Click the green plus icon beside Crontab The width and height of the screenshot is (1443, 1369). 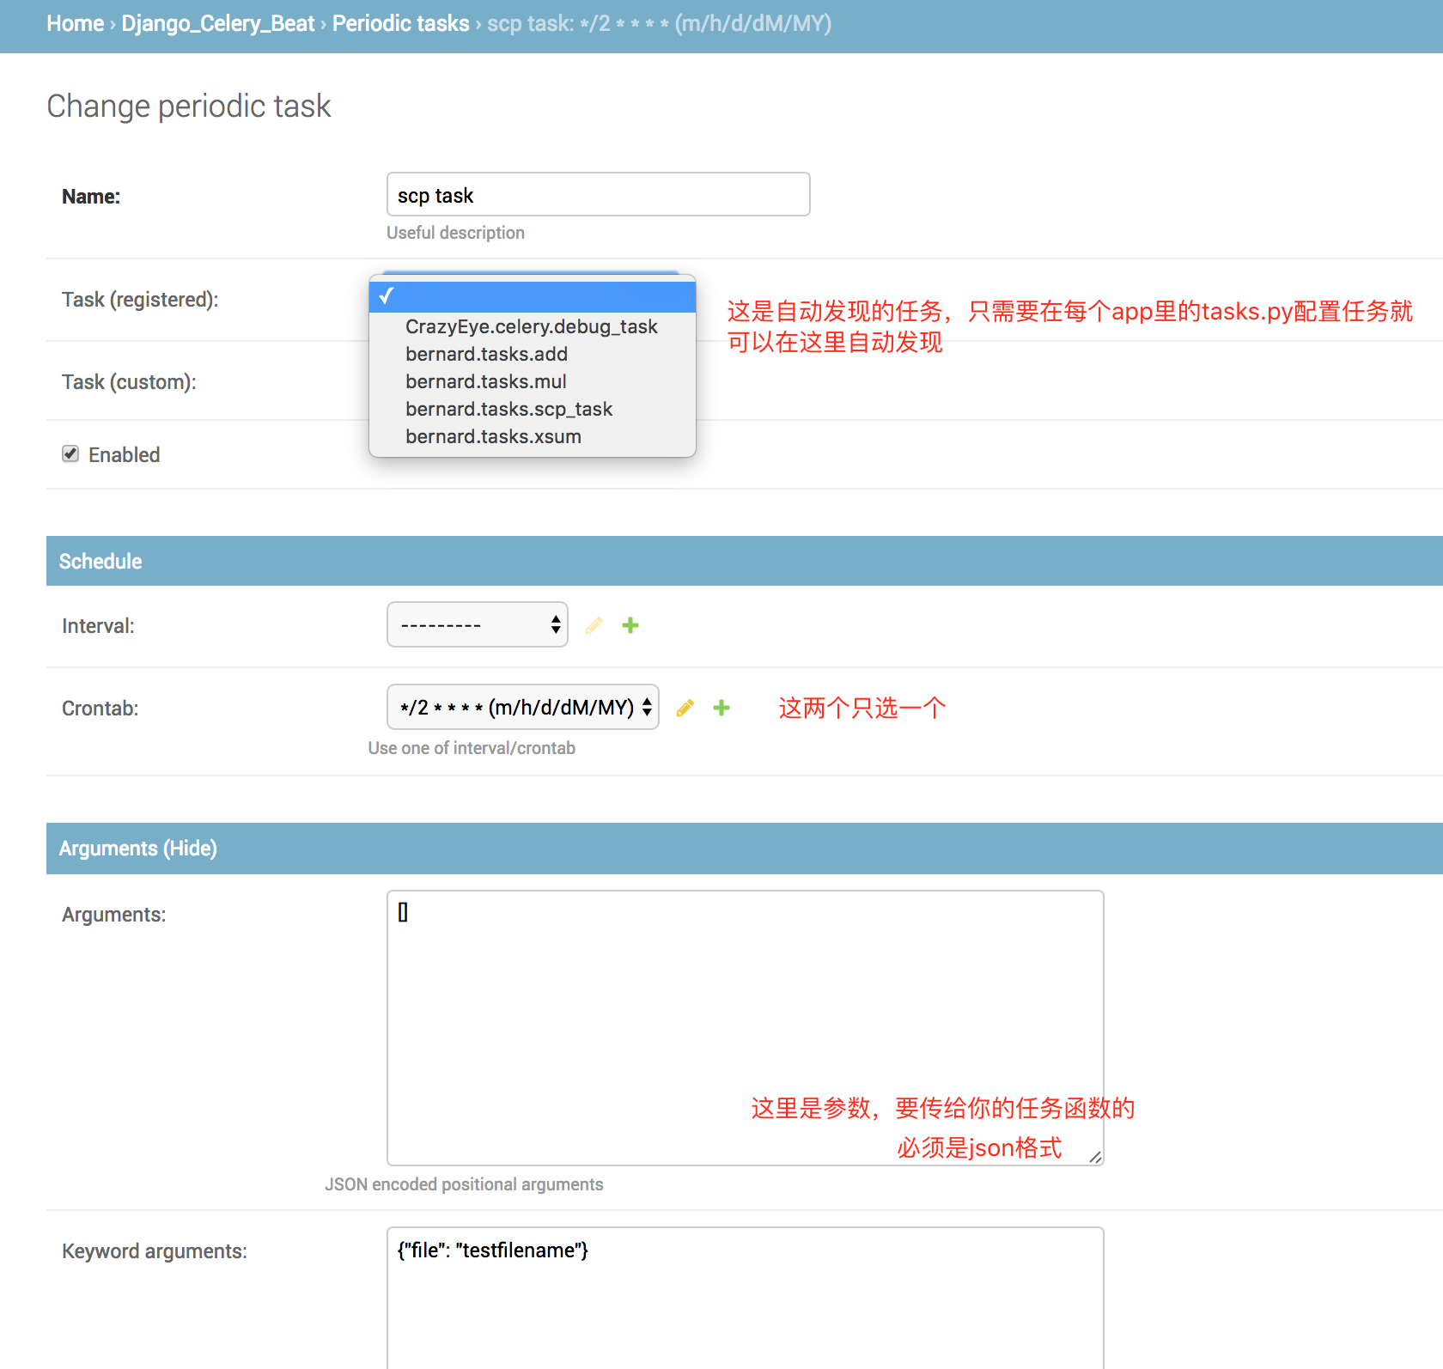(721, 708)
